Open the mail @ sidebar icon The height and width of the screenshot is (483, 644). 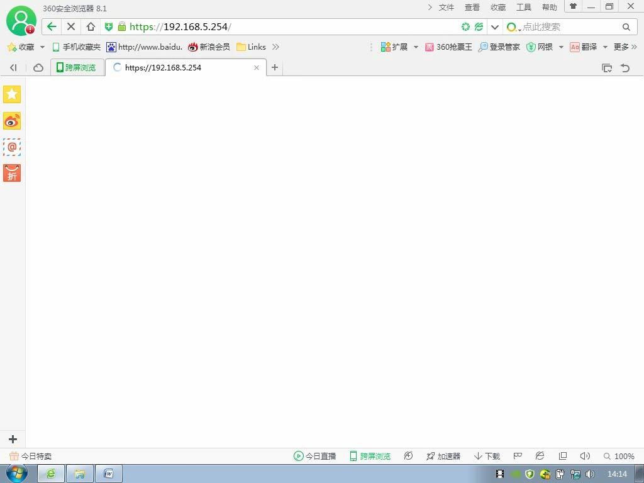pyautogui.click(x=12, y=147)
